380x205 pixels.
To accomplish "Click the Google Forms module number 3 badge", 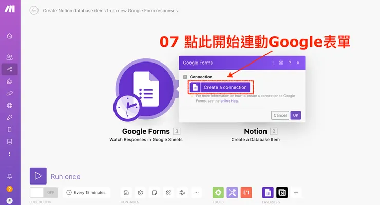I will (x=177, y=131).
